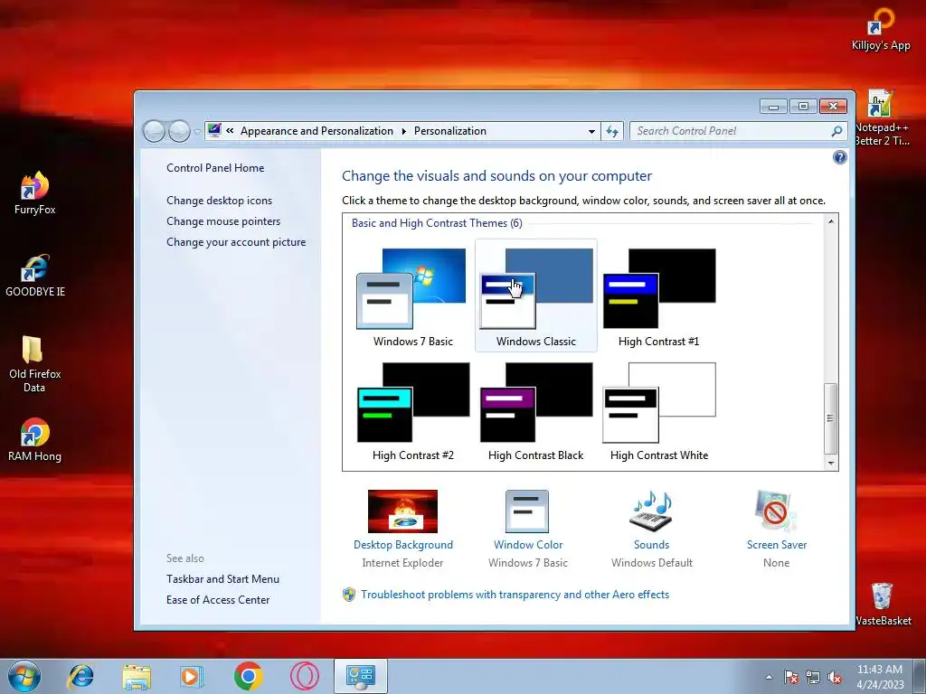Expand the address bar history dropdown
The height and width of the screenshot is (694, 926).
[591, 132]
